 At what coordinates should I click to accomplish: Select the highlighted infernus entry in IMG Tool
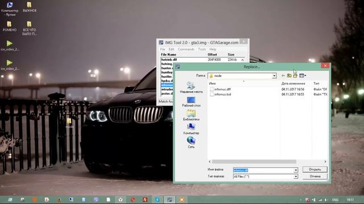167,85
